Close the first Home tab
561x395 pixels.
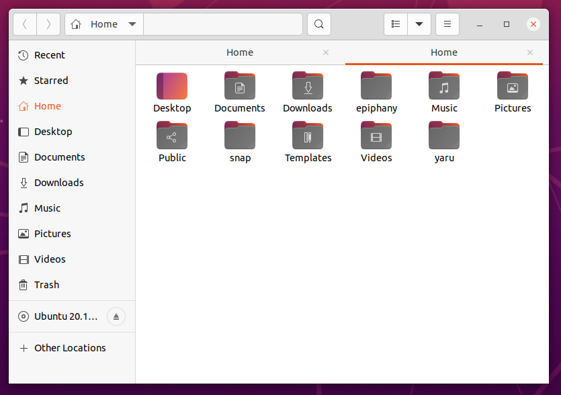coord(326,52)
